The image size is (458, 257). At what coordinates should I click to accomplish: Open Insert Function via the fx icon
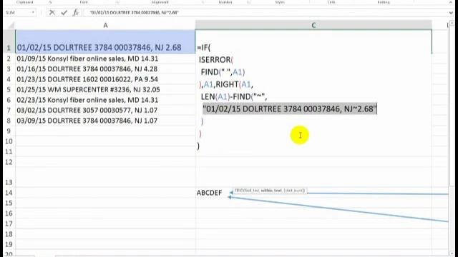coord(76,13)
